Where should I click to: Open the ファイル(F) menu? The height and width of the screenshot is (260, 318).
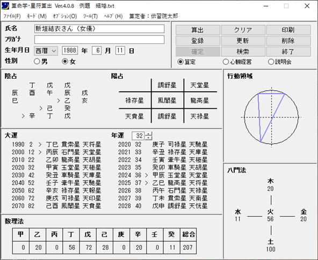(12, 16)
